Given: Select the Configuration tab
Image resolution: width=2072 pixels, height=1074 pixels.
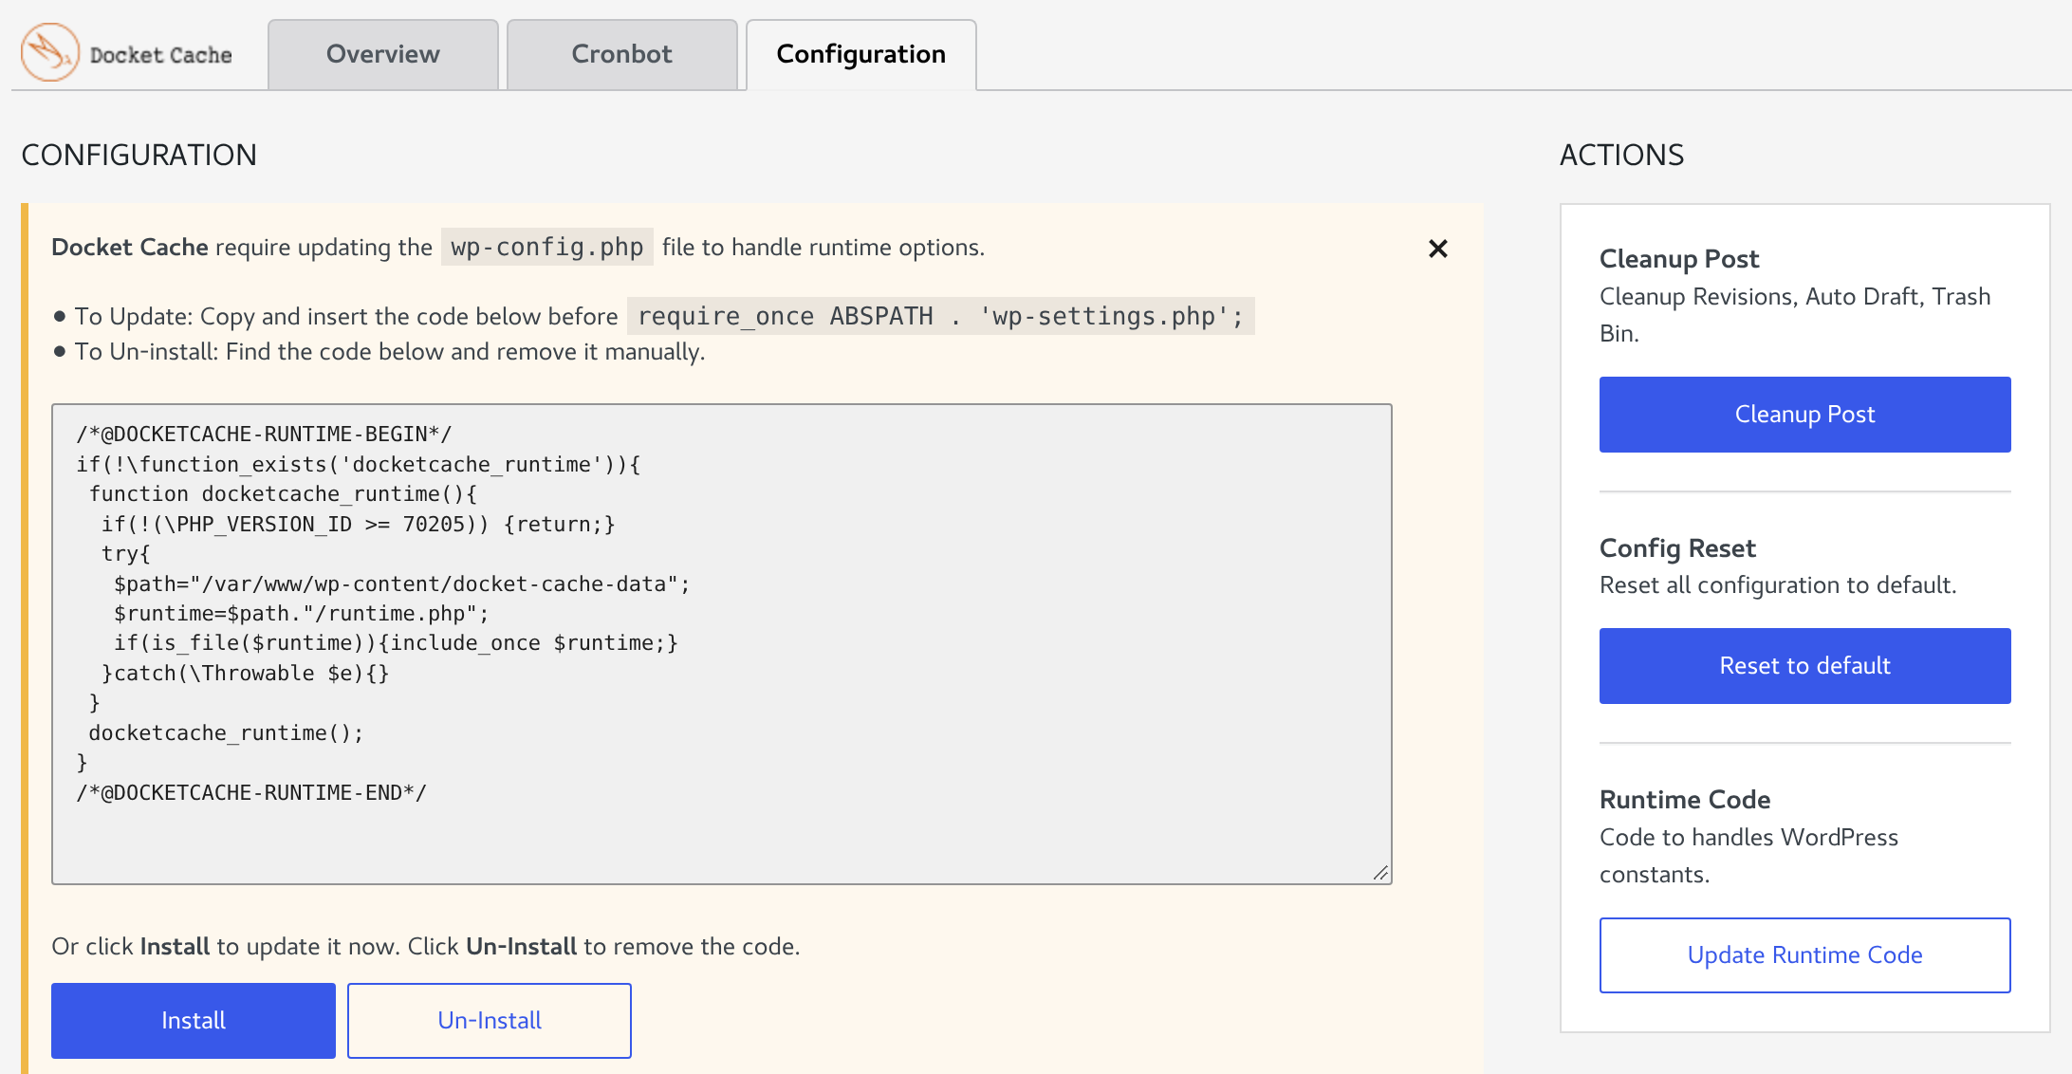Looking at the screenshot, I should pos(861,54).
